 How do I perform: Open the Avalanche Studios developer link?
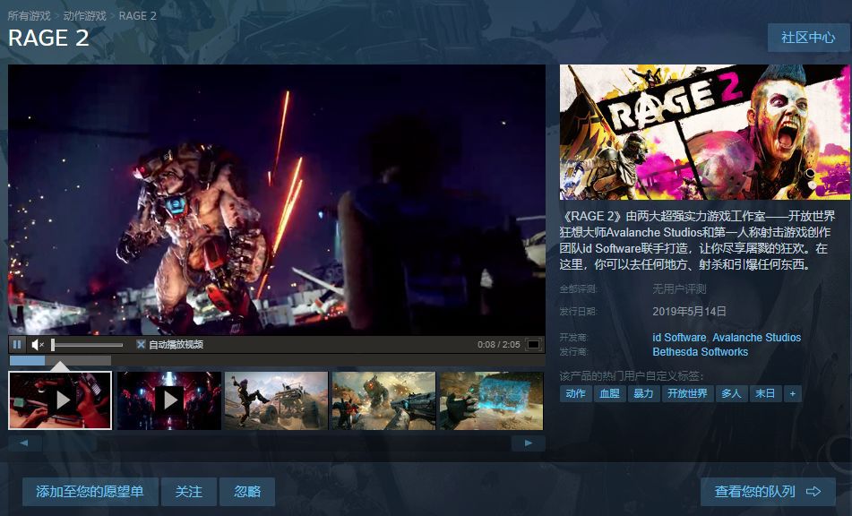[x=756, y=338]
